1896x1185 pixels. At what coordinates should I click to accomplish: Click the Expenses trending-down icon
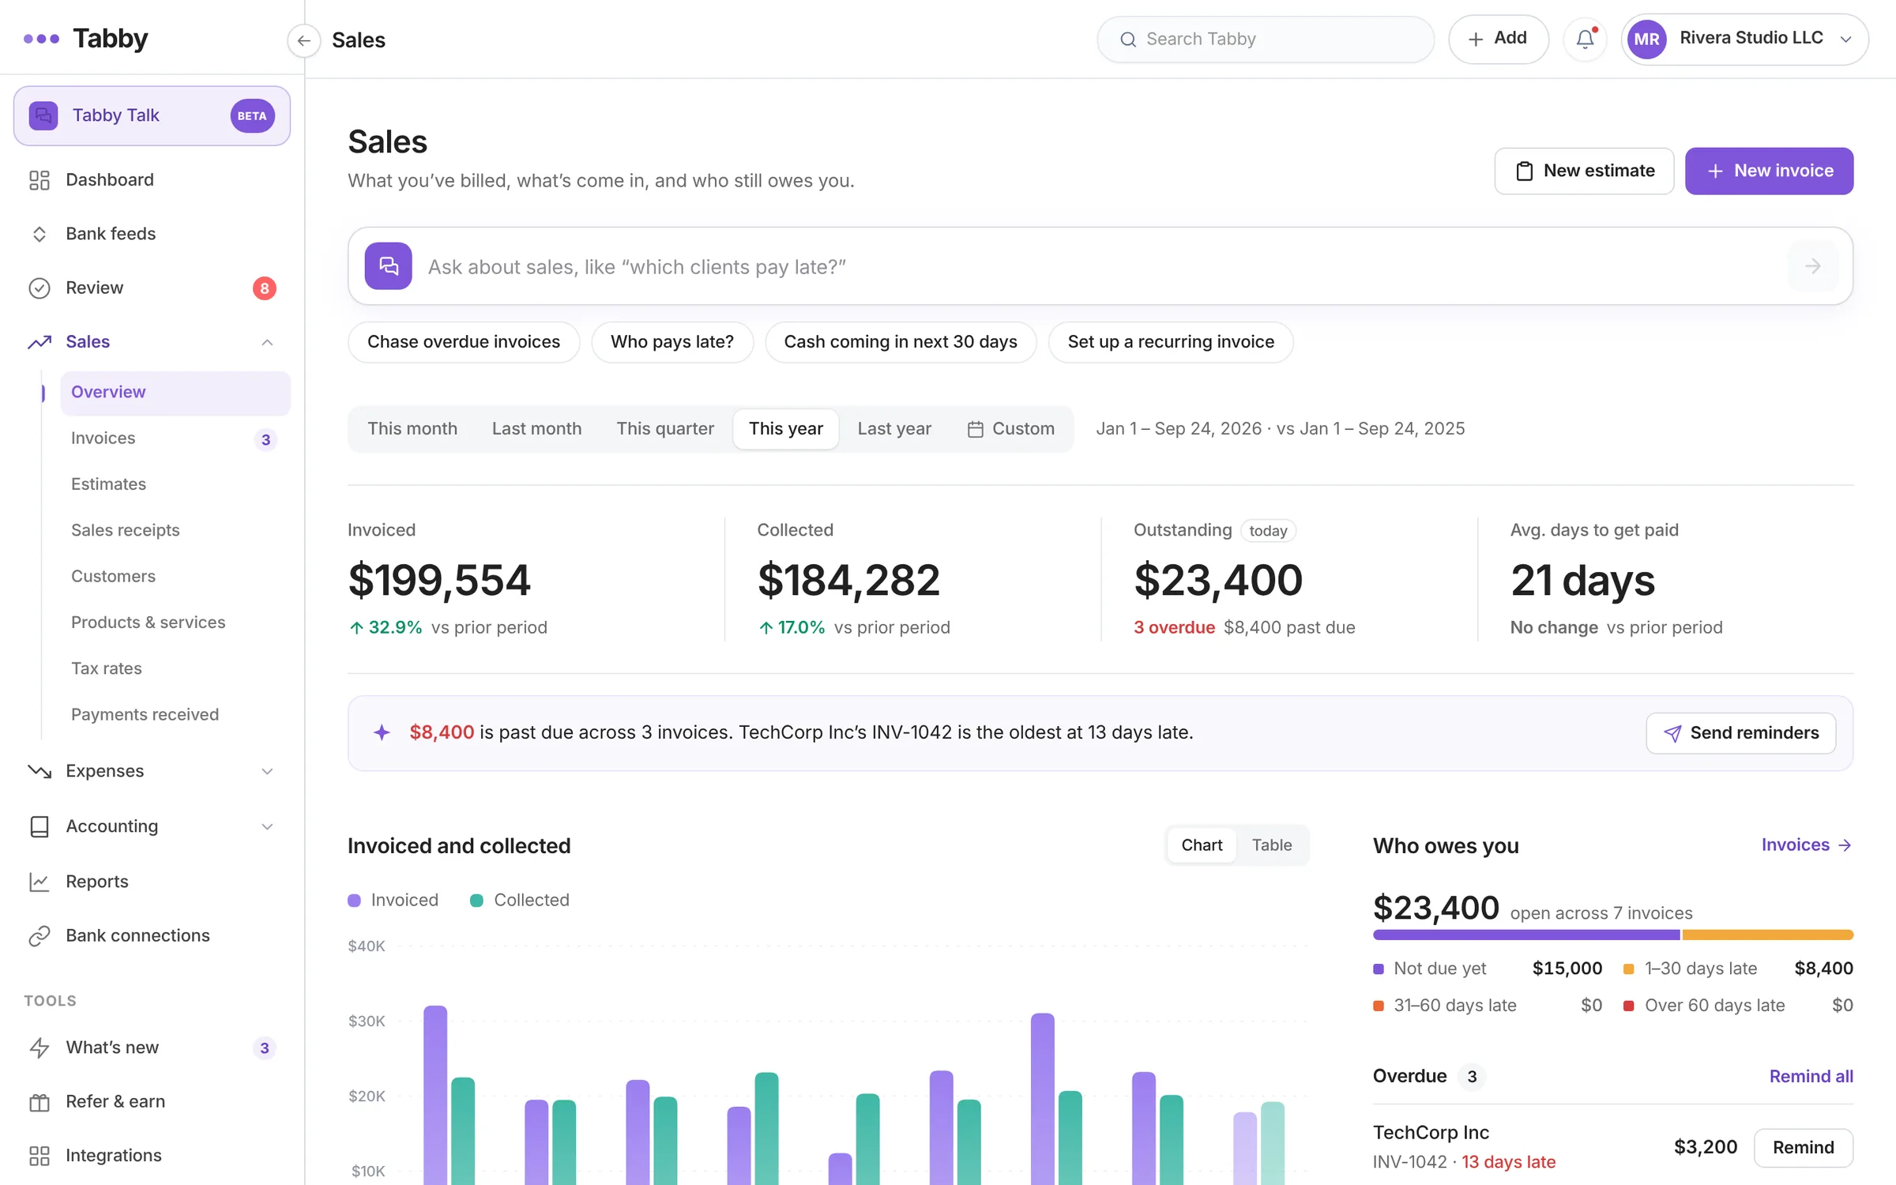pyautogui.click(x=39, y=771)
